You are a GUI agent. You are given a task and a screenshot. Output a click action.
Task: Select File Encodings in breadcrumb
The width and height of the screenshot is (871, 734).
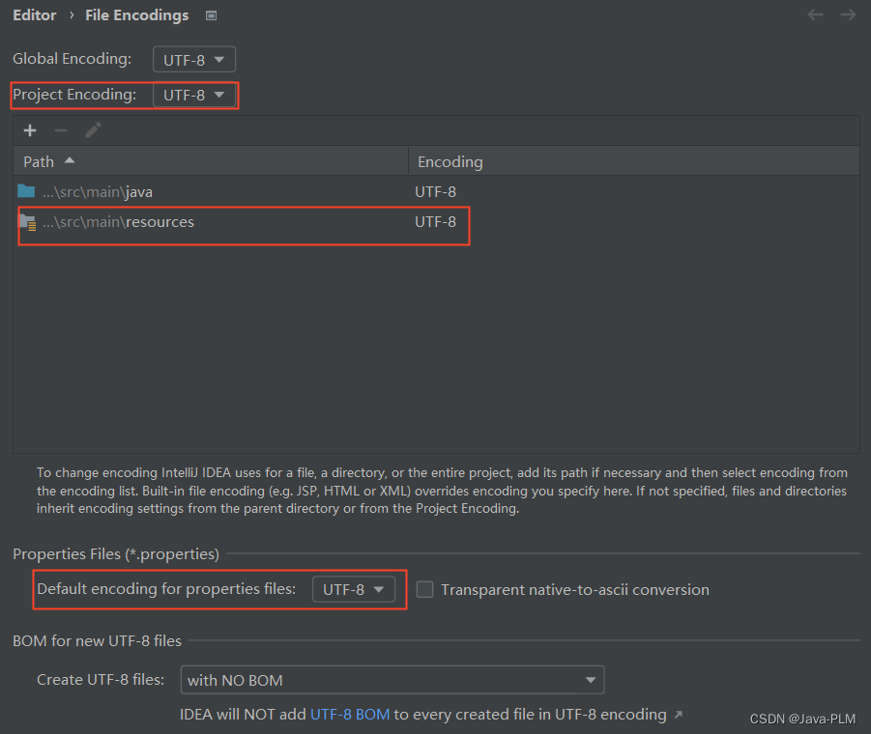tap(136, 14)
